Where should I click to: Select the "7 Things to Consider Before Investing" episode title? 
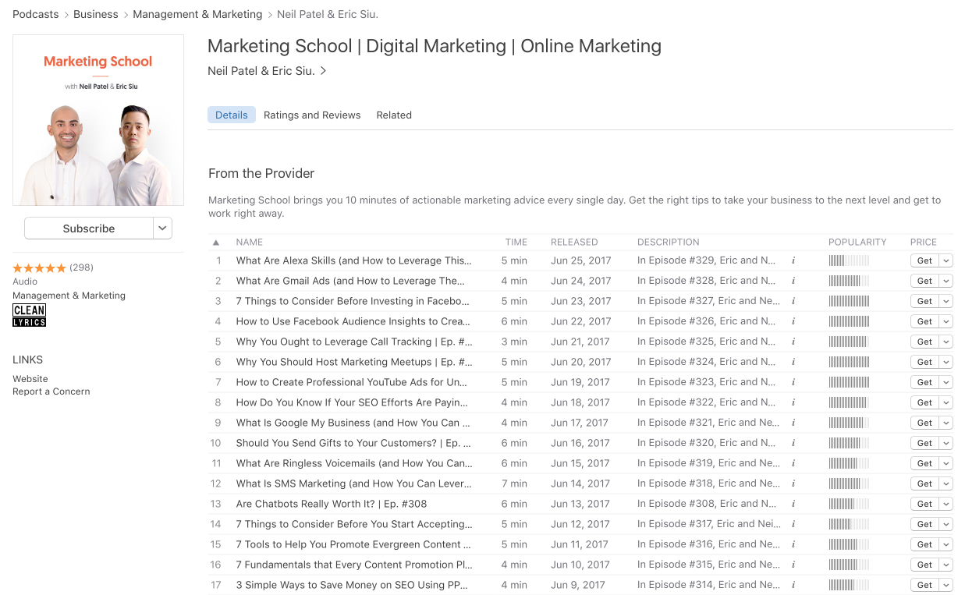point(353,301)
